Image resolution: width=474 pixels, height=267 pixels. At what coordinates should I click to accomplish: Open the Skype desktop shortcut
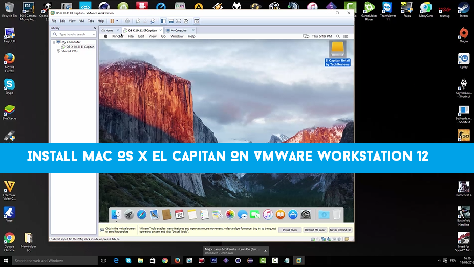pos(9,86)
